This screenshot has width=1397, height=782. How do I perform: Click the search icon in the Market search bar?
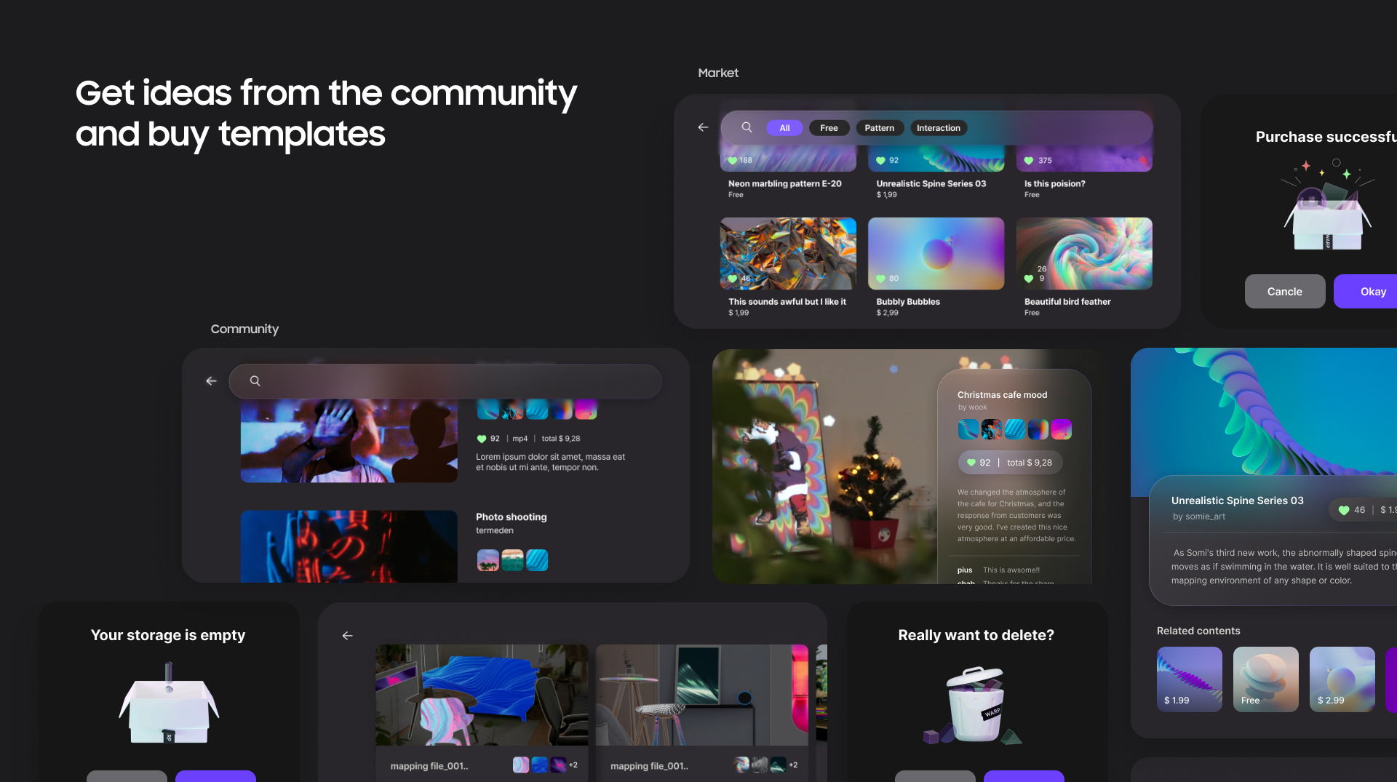[x=747, y=127]
